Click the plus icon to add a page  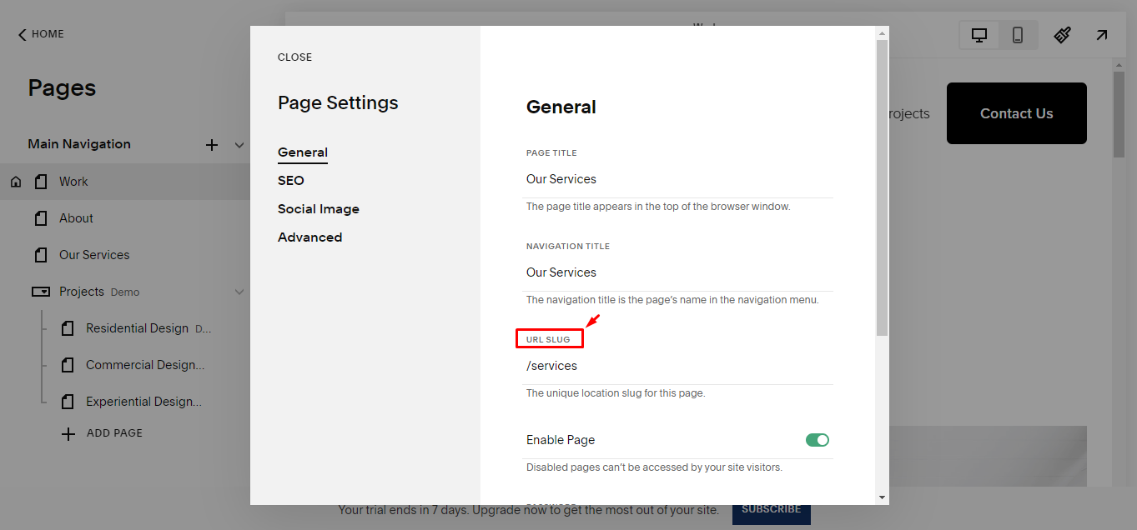click(211, 143)
